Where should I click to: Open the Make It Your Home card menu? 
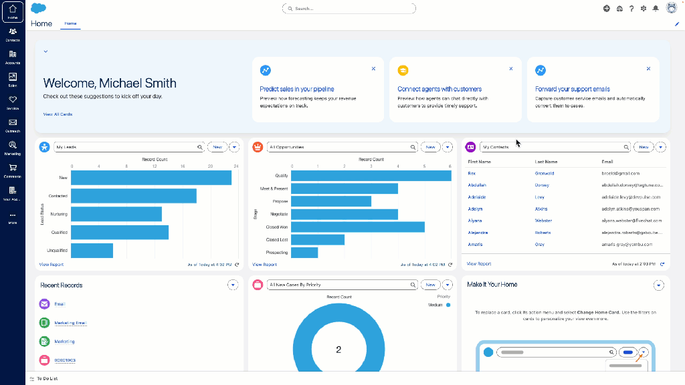659,285
